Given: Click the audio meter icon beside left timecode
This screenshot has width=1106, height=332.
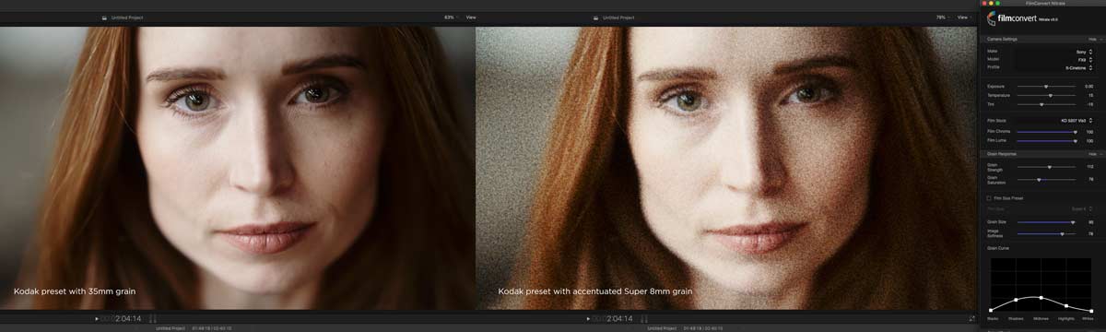Looking at the screenshot, I should pyautogui.click(x=153, y=318).
